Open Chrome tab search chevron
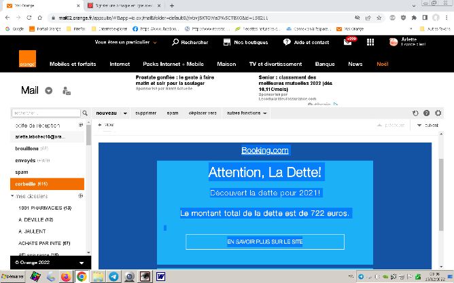This screenshot has height=283, width=454. pos(413,5)
